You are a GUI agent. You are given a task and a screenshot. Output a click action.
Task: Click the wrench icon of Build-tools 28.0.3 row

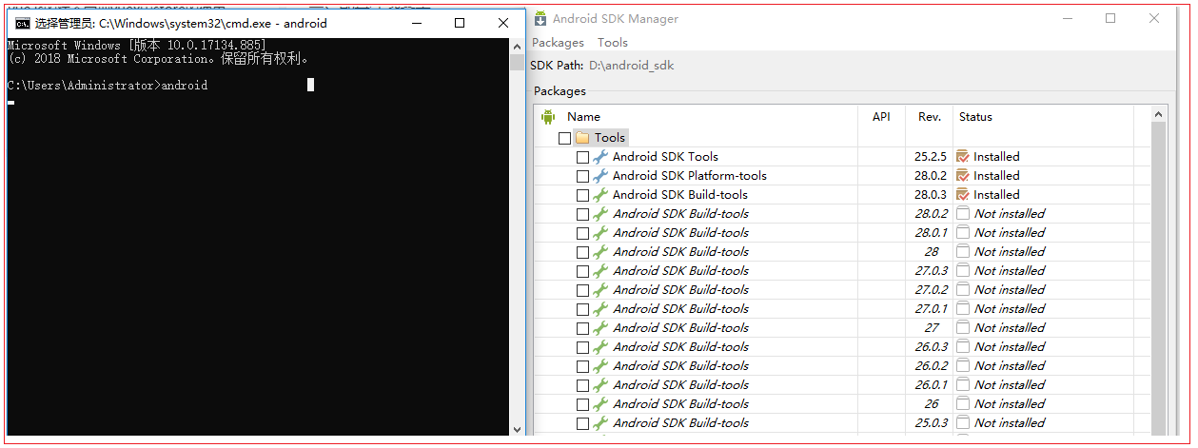(x=600, y=195)
